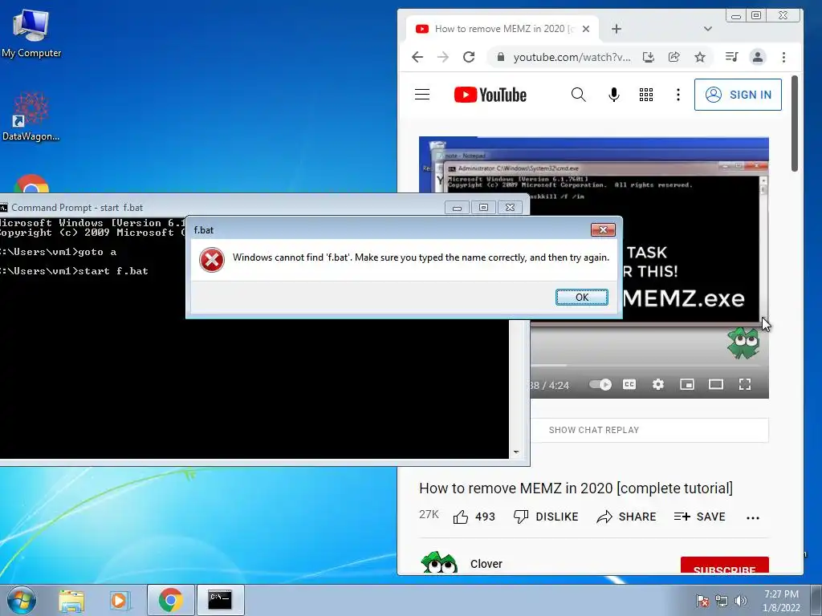Click the Clover channel name

coord(486,564)
